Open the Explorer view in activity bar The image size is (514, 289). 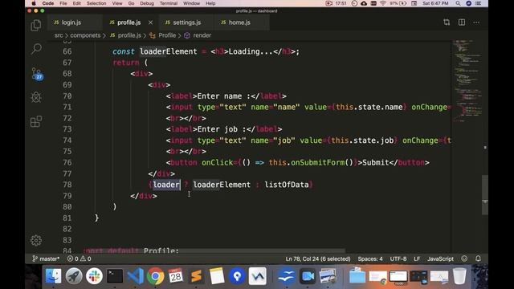36,25
